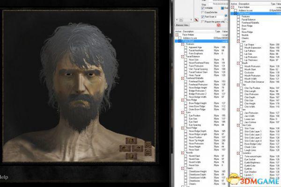
Task: Collapse the Mouth group in right list
Action: coord(238,63)
